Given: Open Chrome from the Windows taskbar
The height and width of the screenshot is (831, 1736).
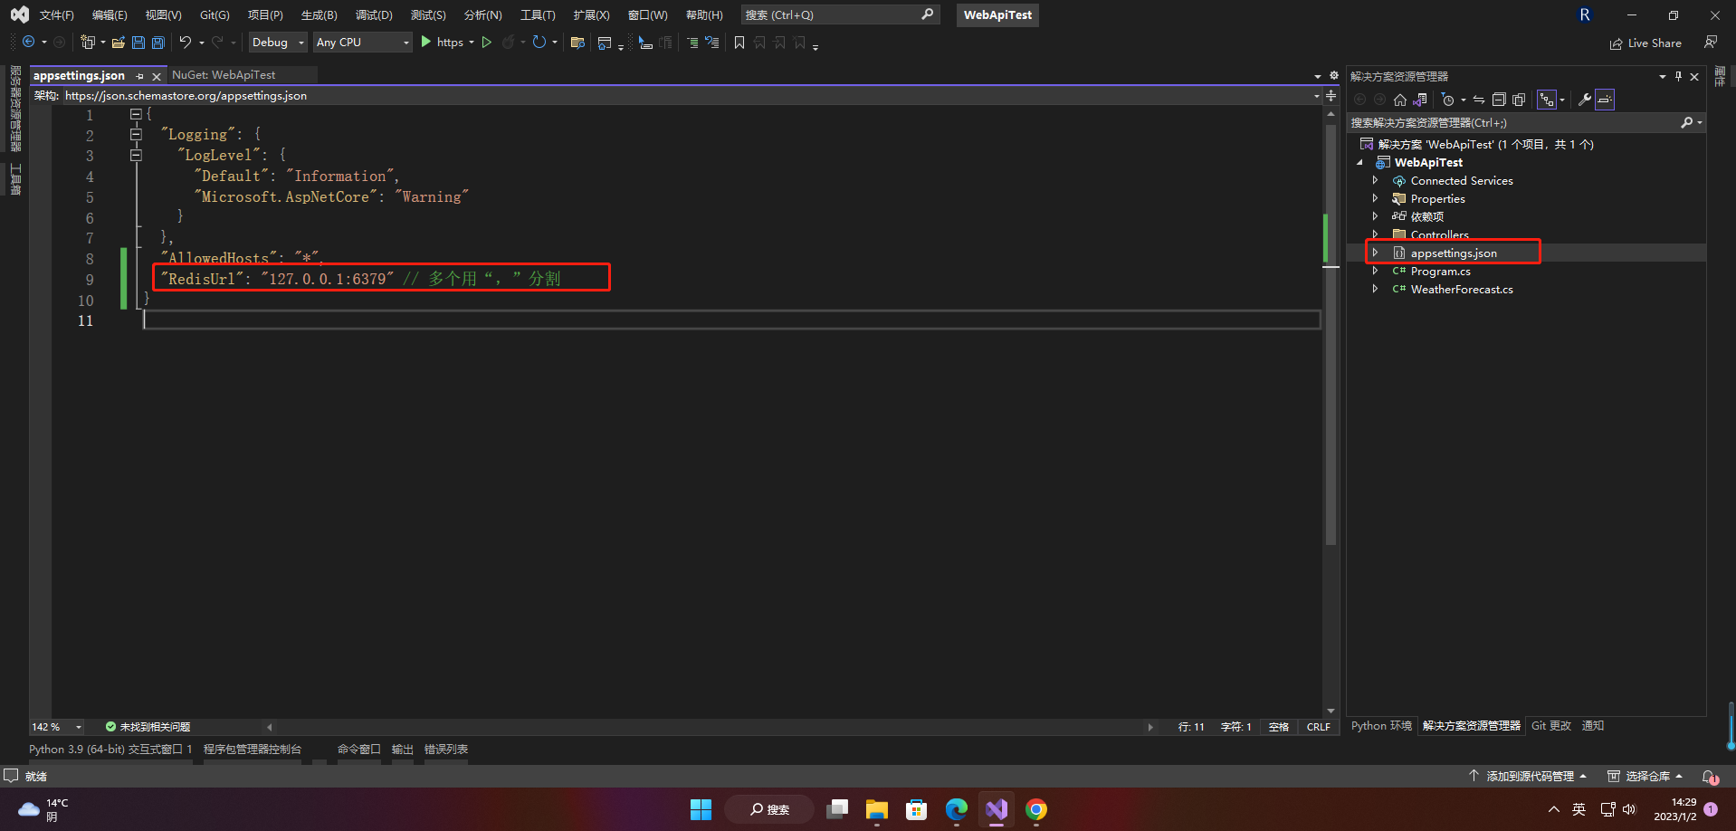Looking at the screenshot, I should pyautogui.click(x=1036, y=809).
